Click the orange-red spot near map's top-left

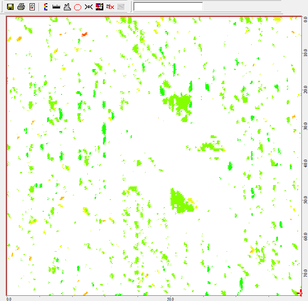point(85,34)
